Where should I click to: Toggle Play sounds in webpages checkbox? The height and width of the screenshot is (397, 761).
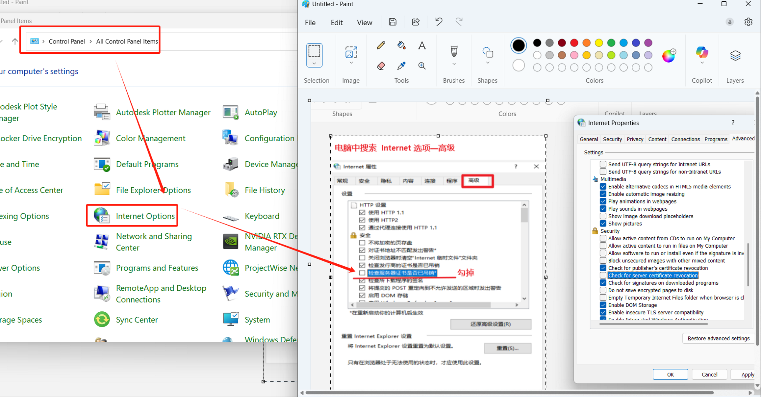[x=603, y=209]
